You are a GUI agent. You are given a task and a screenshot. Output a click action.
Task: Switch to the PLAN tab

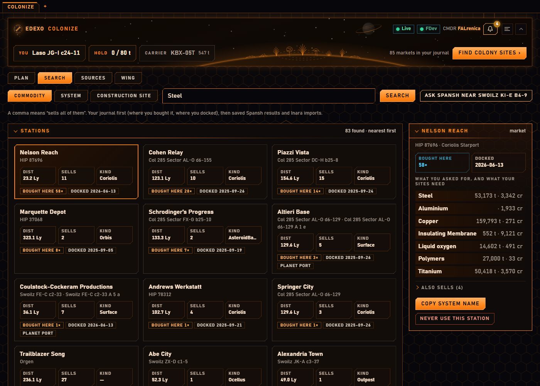pos(21,78)
